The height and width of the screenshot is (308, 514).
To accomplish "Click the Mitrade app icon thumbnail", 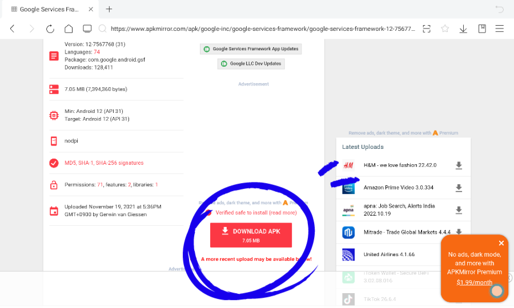I will [348, 232].
